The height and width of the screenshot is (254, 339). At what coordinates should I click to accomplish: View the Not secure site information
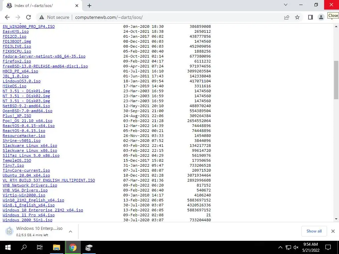click(54, 17)
